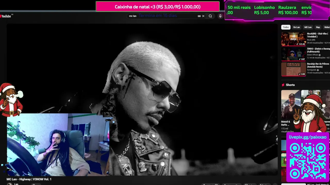330x185 pixels.
Task: Visit the 'Dalsin Official' channel name
Action: (x=312, y=55)
